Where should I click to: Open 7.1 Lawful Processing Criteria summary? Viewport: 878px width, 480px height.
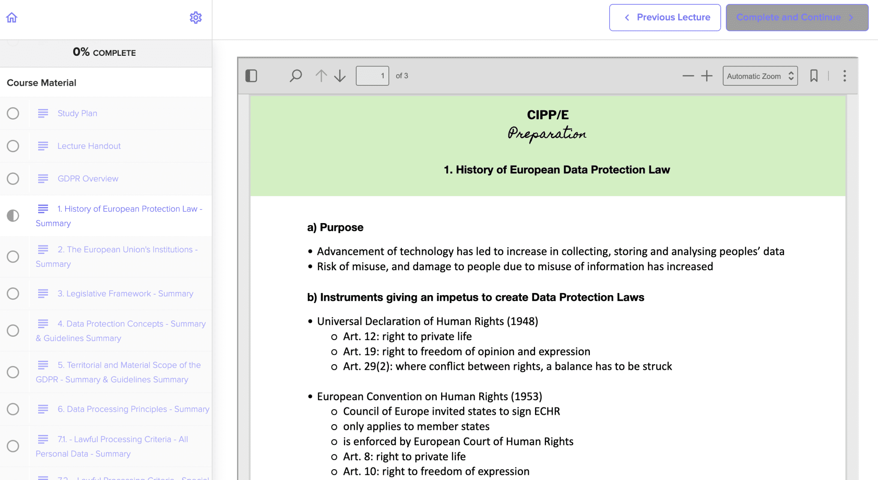112,446
